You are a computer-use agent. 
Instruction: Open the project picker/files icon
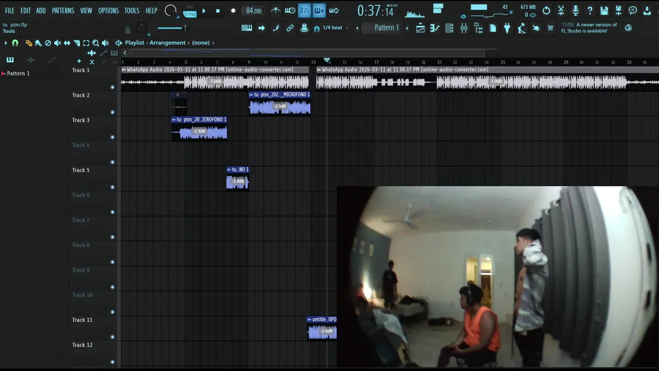[493, 28]
